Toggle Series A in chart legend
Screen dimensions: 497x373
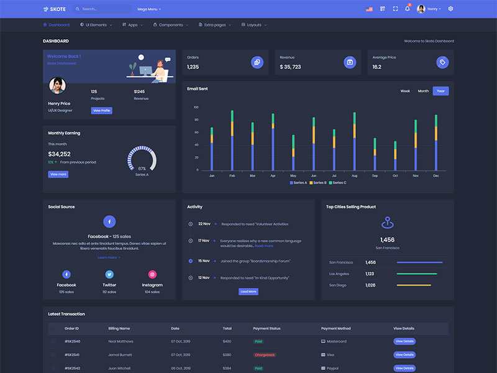click(298, 183)
